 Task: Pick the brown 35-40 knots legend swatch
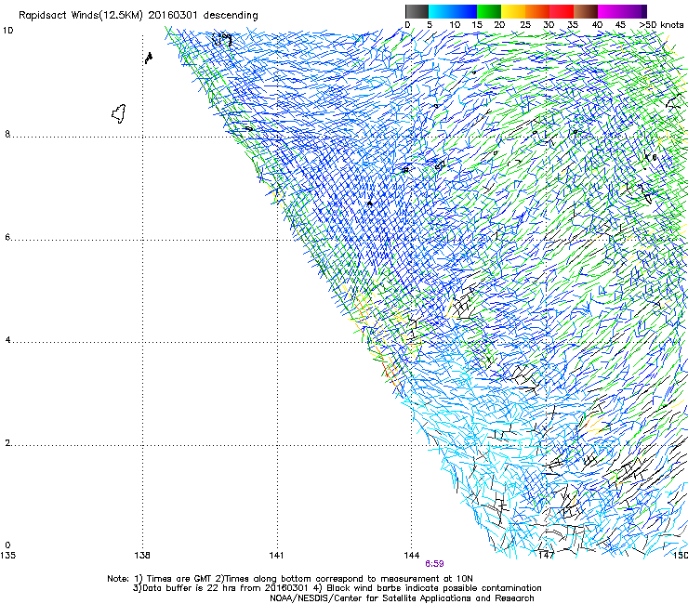pos(586,11)
